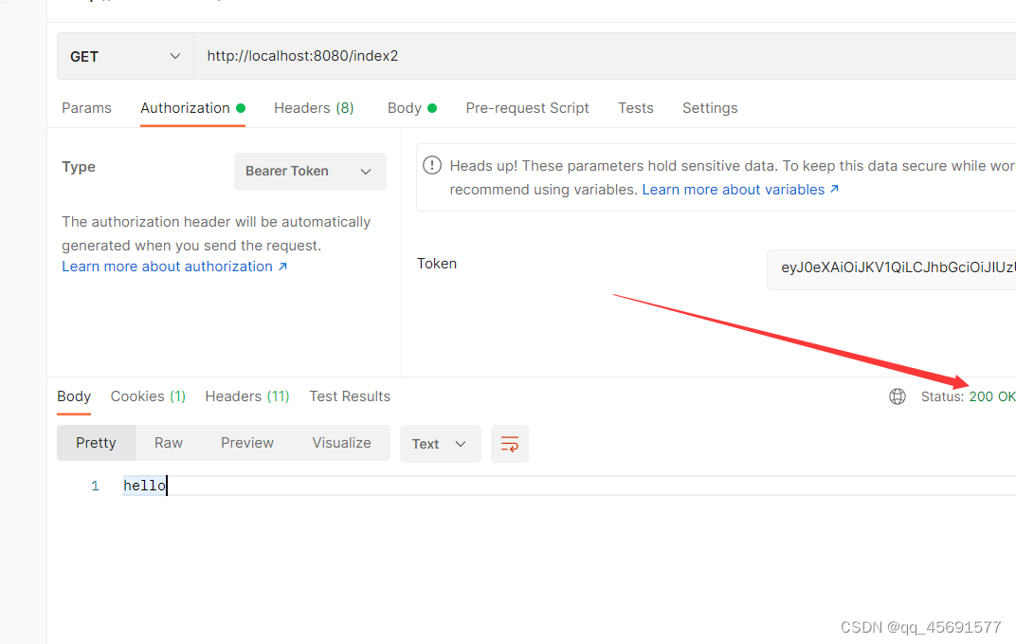The width and height of the screenshot is (1016, 644).
Task: Open the GET request method dropdown
Action: click(124, 56)
